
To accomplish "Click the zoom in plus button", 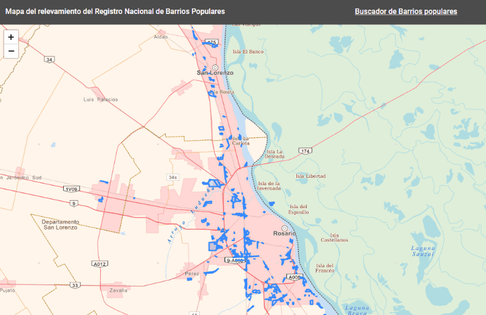I will point(11,37).
